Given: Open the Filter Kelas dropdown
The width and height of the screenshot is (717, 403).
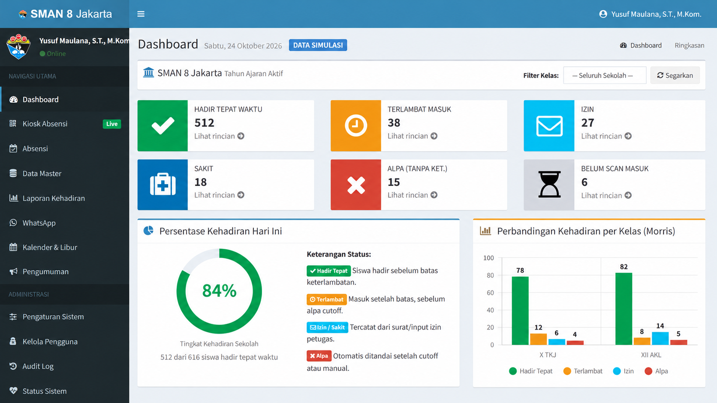Looking at the screenshot, I should click(605, 75).
